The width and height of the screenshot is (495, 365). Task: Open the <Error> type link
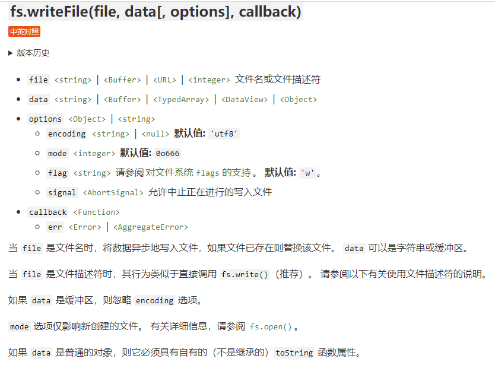(84, 227)
